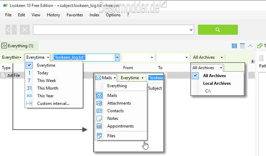Click the Lookeen app logo icon

(x=6, y=6)
